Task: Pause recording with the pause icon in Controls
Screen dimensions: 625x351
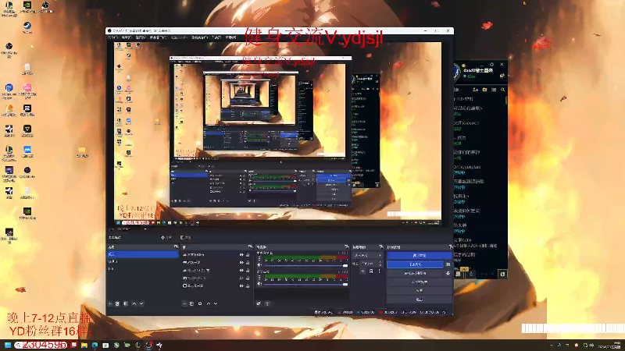Action: pos(448,264)
